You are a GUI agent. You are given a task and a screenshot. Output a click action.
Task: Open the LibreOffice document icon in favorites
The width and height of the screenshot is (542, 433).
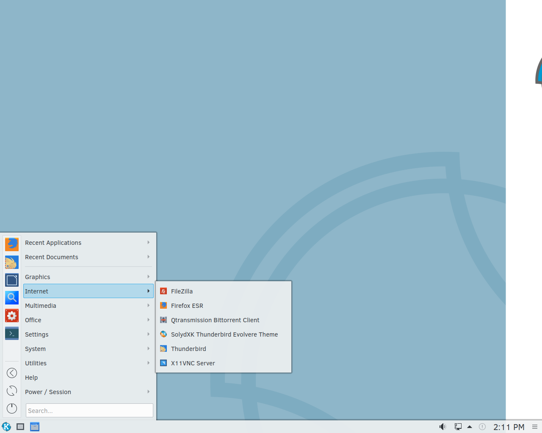(12, 280)
